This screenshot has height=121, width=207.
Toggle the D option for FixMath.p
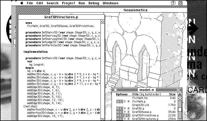click(x=118, y=102)
